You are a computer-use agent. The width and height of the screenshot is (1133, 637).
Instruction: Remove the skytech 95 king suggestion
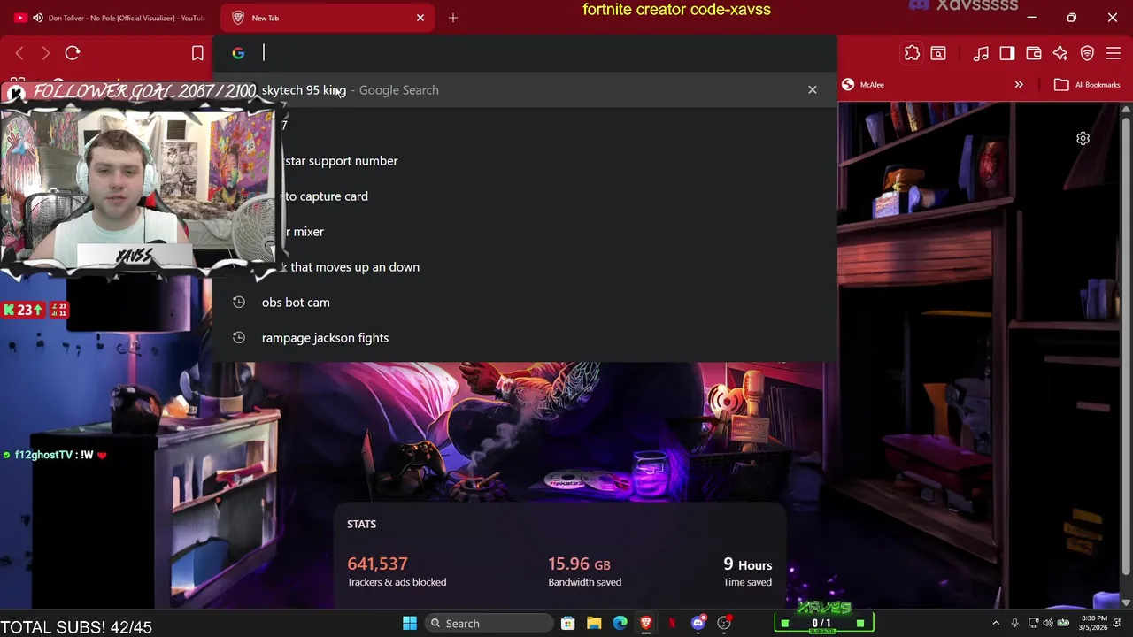812,89
